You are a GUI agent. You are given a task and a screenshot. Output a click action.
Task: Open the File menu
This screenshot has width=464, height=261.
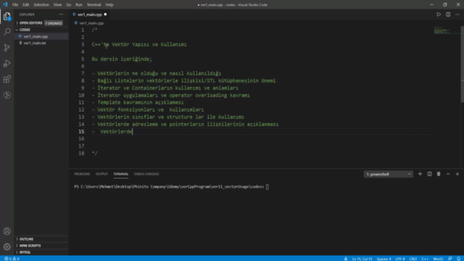[15, 5]
